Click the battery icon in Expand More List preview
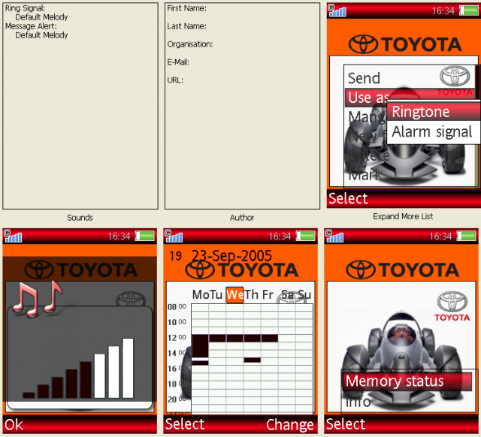The height and width of the screenshot is (437, 481). 468,11
